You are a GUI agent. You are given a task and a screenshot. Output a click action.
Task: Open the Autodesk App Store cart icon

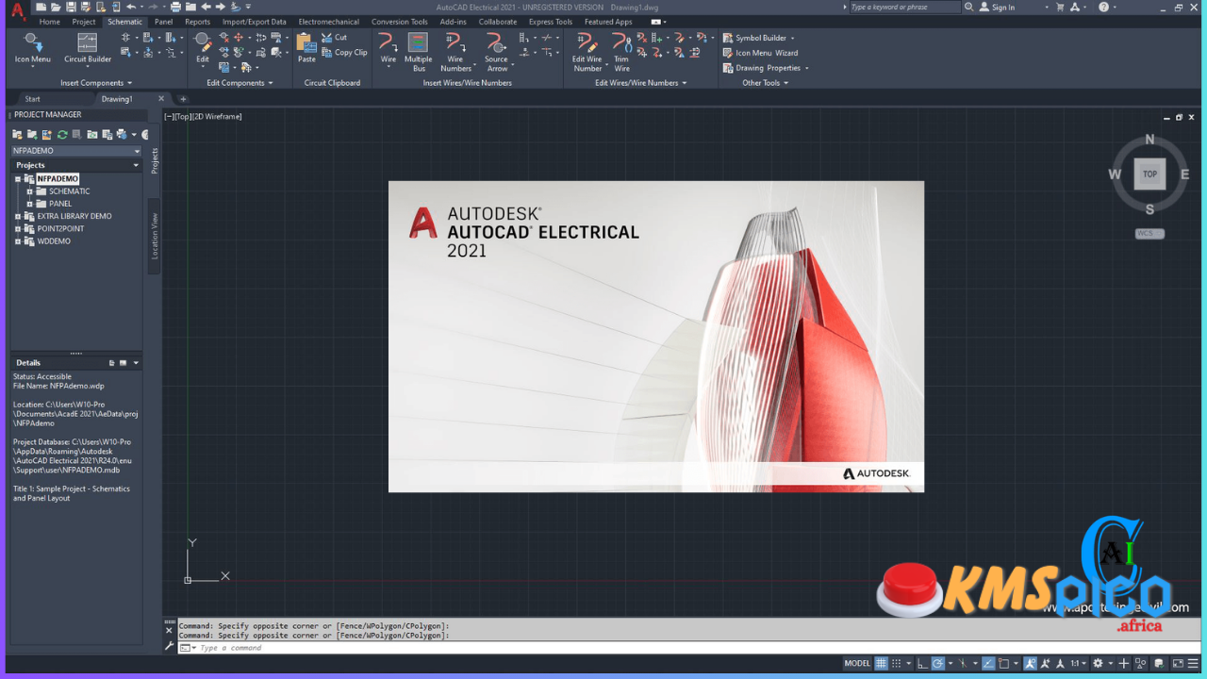point(1060,7)
